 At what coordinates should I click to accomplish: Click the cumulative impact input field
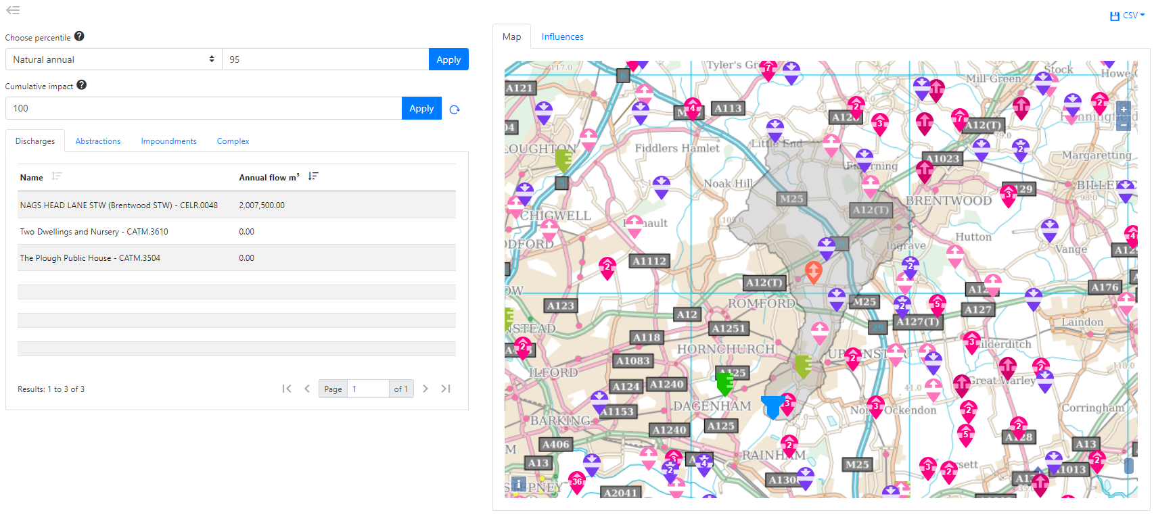[203, 108]
